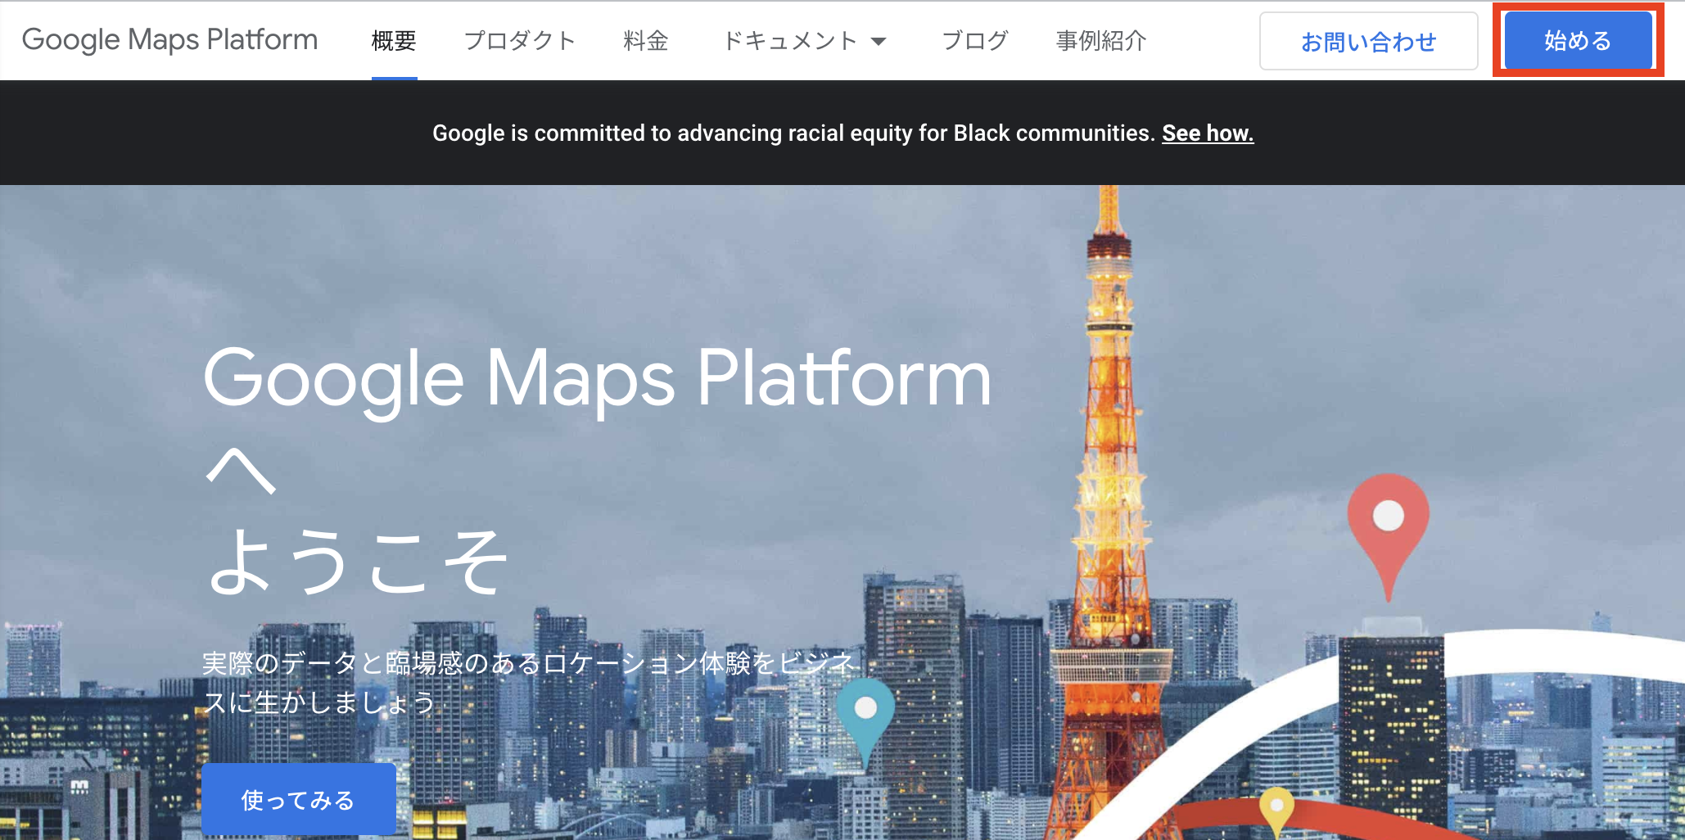Click the blue 始める button

1578,40
